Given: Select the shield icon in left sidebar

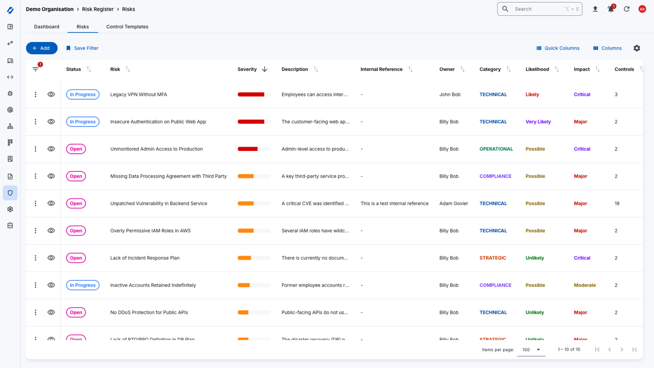Looking at the screenshot, I should tap(10, 193).
